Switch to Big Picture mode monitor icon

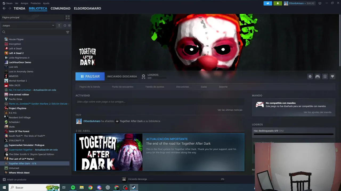point(320,3)
